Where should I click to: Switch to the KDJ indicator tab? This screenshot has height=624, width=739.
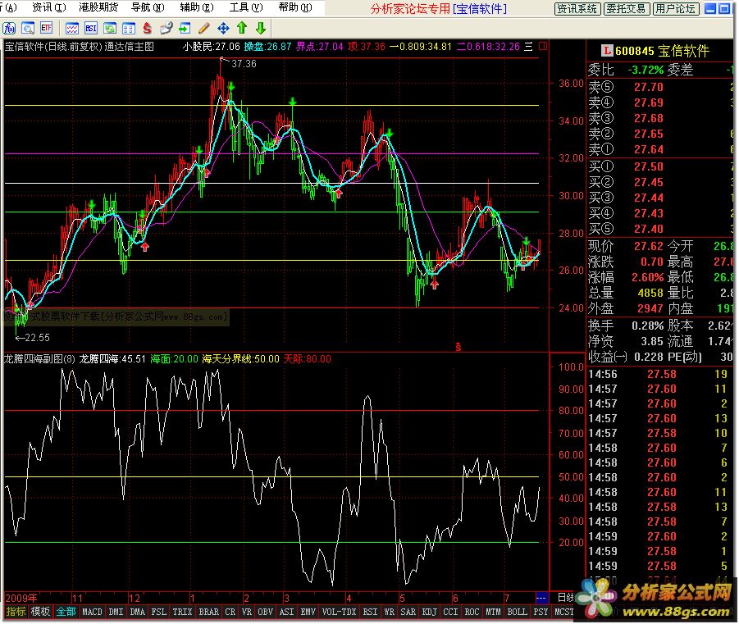pos(429,612)
